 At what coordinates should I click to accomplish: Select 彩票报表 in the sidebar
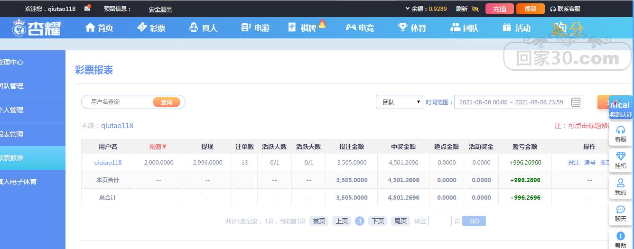click(33, 158)
